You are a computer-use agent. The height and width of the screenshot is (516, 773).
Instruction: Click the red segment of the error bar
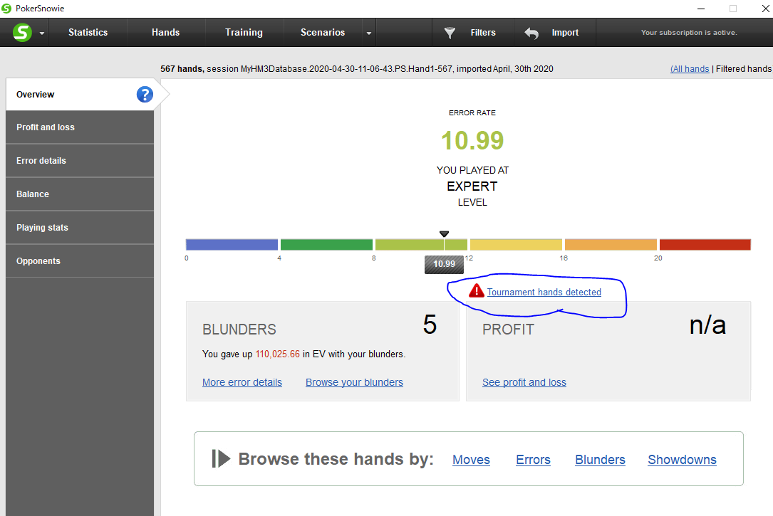click(705, 244)
